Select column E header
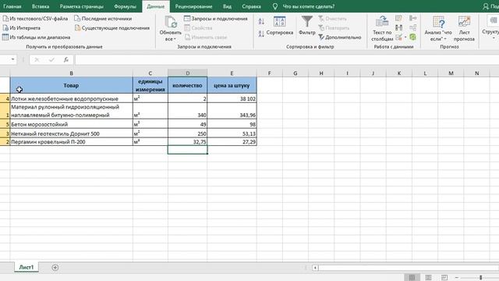 232,73
